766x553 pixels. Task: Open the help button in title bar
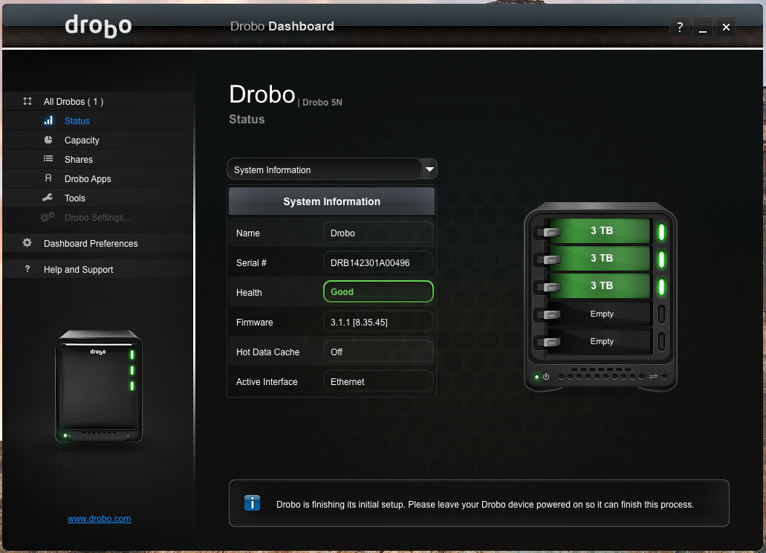[x=680, y=28]
